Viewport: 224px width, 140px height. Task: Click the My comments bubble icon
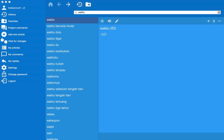click(4, 54)
